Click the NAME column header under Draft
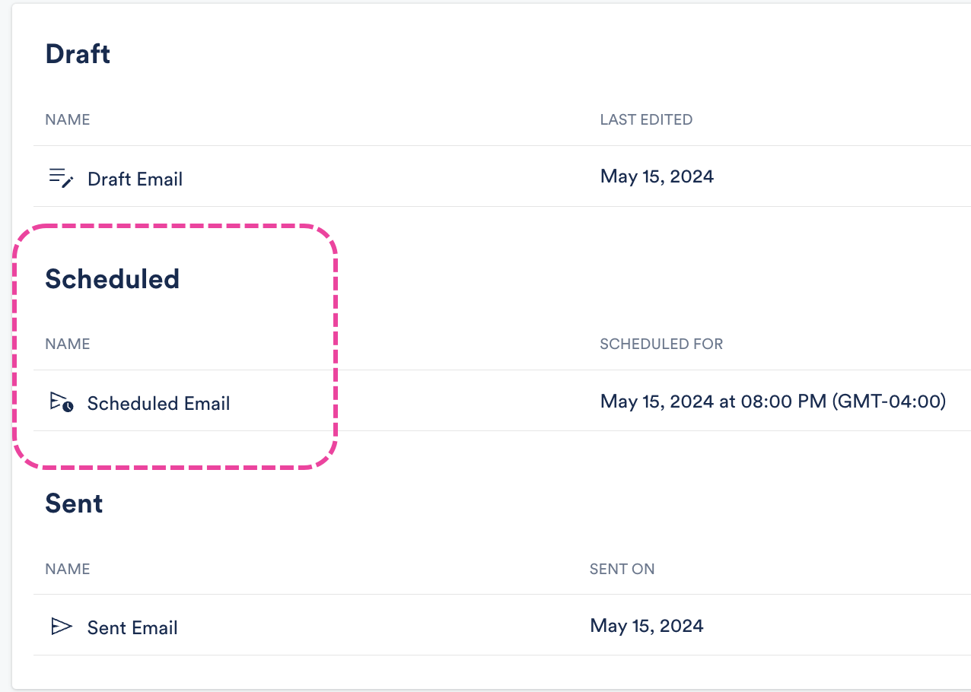This screenshot has width=971, height=692. pyautogui.click(x=68, y=119)
